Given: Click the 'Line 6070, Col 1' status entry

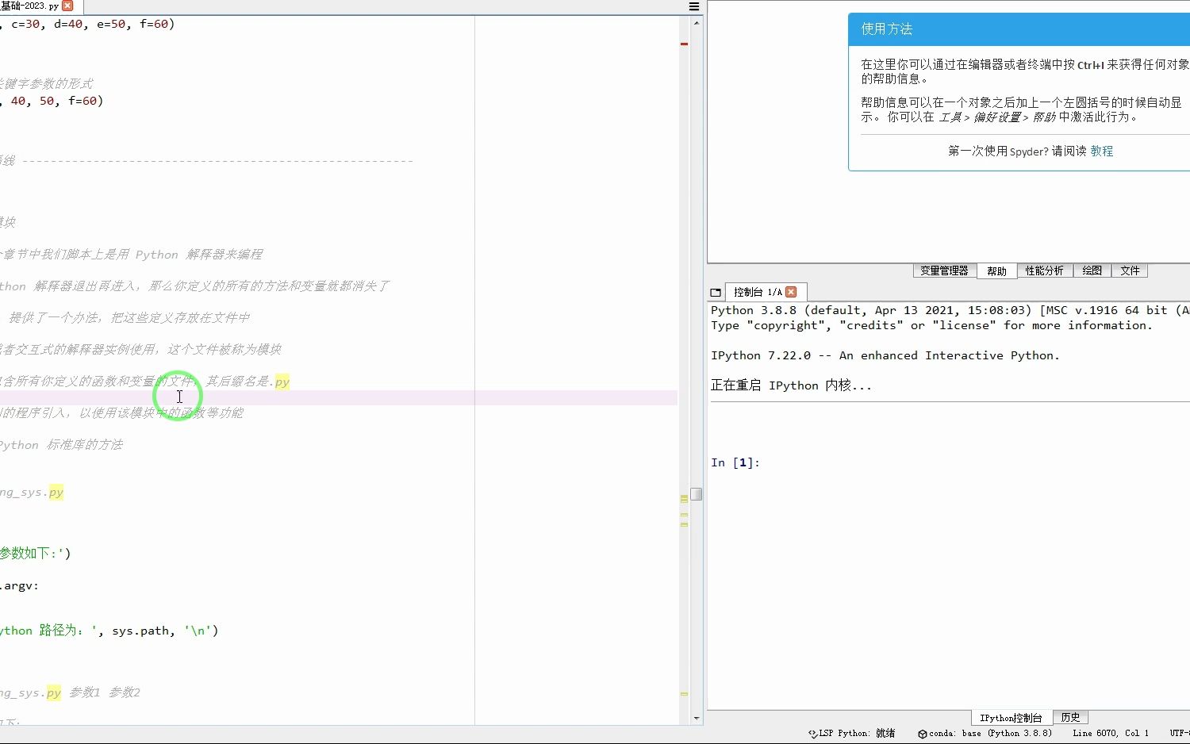Looking at the screenshot, I should (x=1111, y=734).
